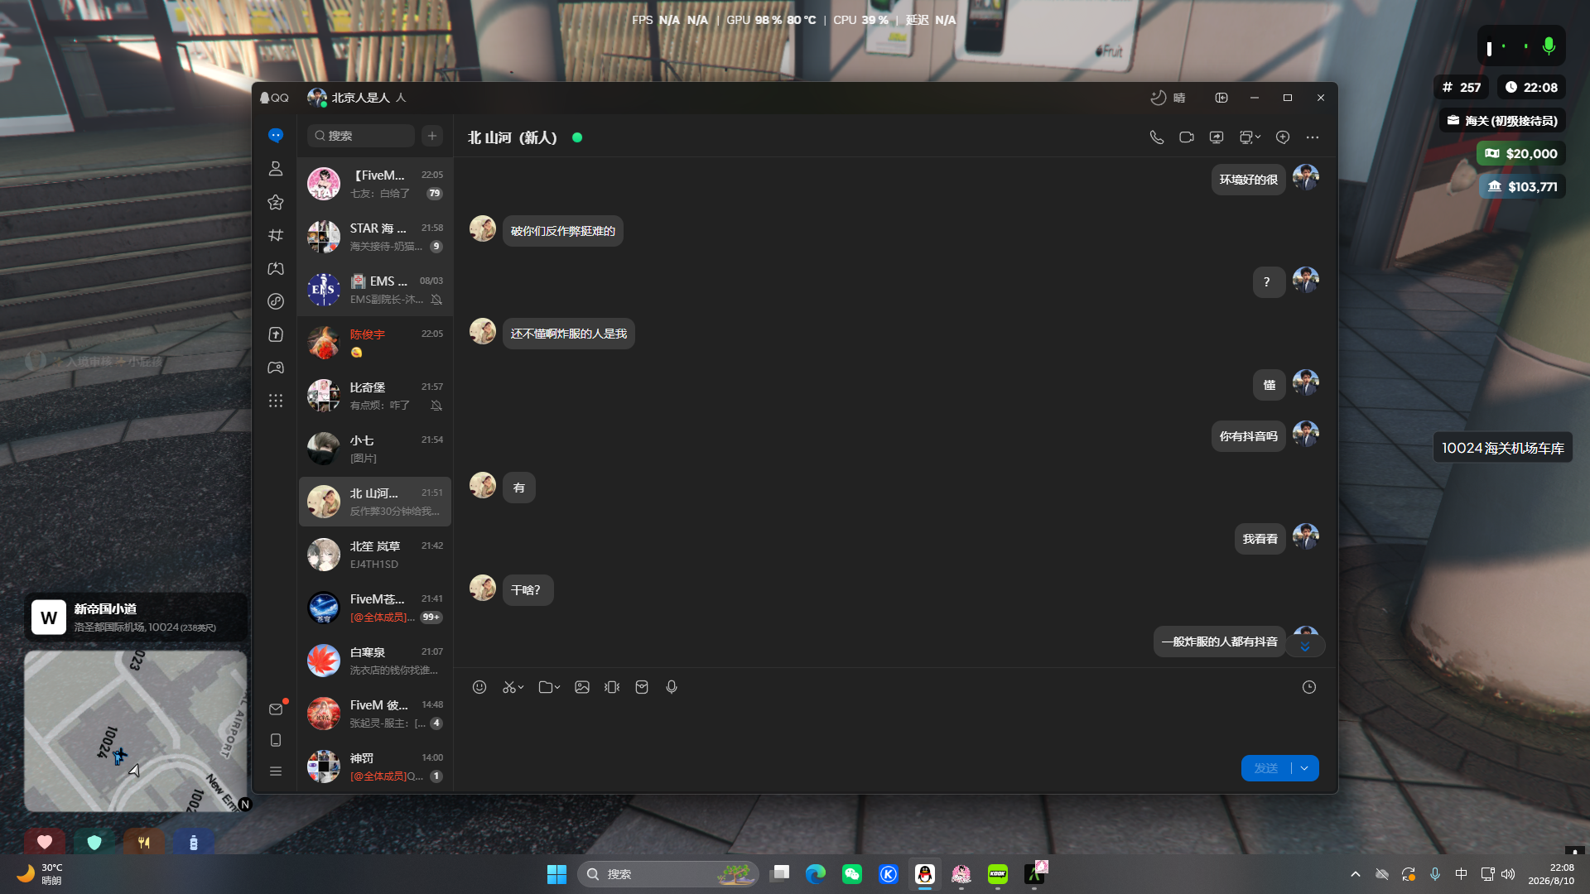Jump to latest messages double-chevron button
The width and height of the screenshot is (1590, 894).
click(1305, 646)
